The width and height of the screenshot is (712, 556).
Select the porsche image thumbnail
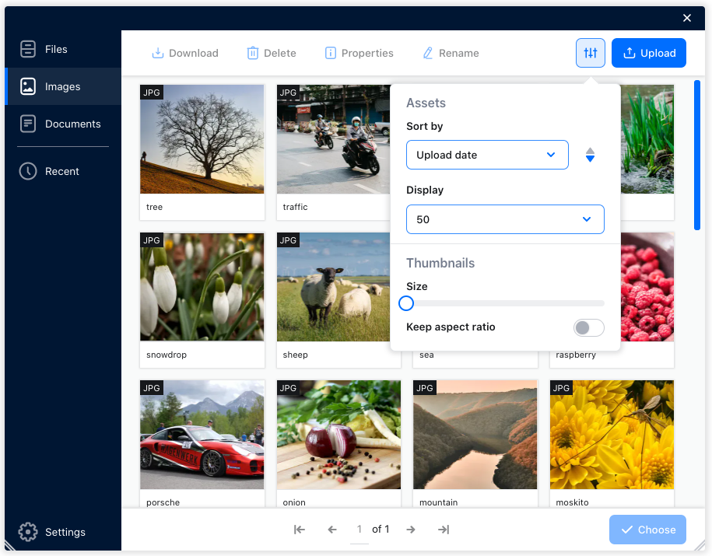202,435
